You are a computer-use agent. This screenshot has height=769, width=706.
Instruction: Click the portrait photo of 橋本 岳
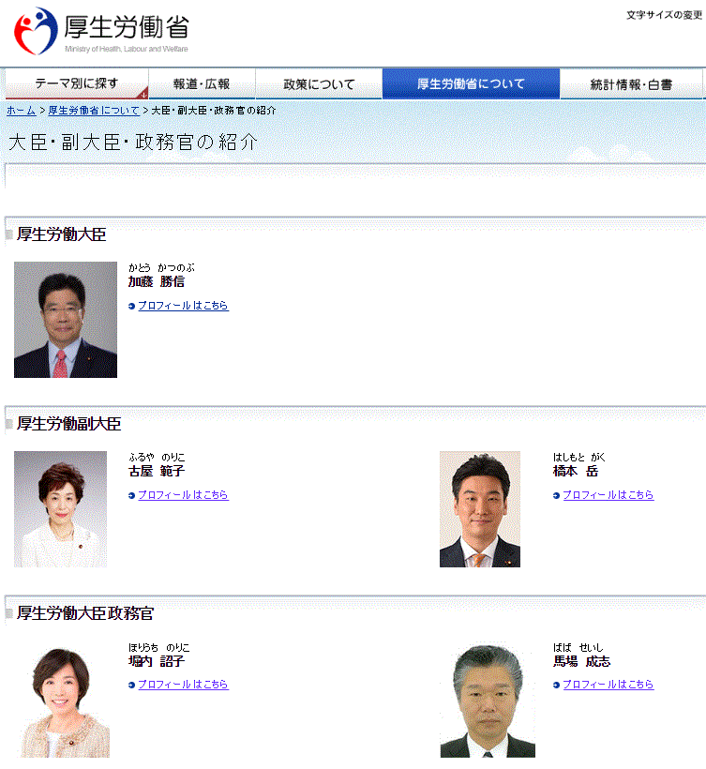coord(480,509)
